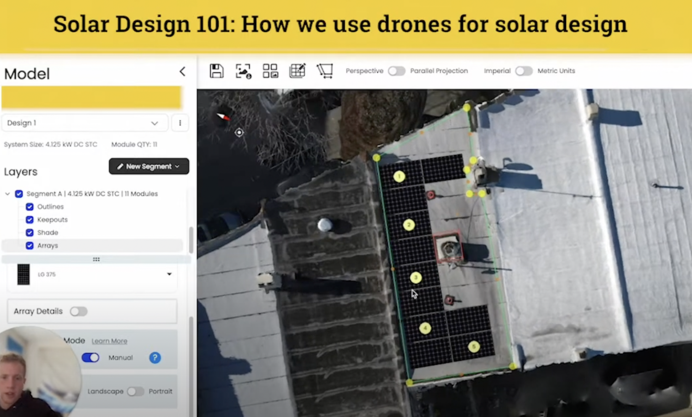This screenshot has height=417, width=692.
Task: Click the New Segment button
Action: tap(149, 167)
